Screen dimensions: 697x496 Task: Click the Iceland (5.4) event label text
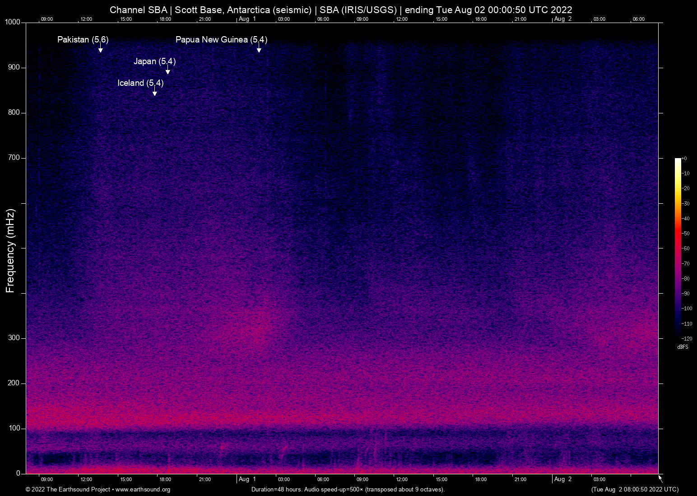pyautogui.click(x=140, y=83)
